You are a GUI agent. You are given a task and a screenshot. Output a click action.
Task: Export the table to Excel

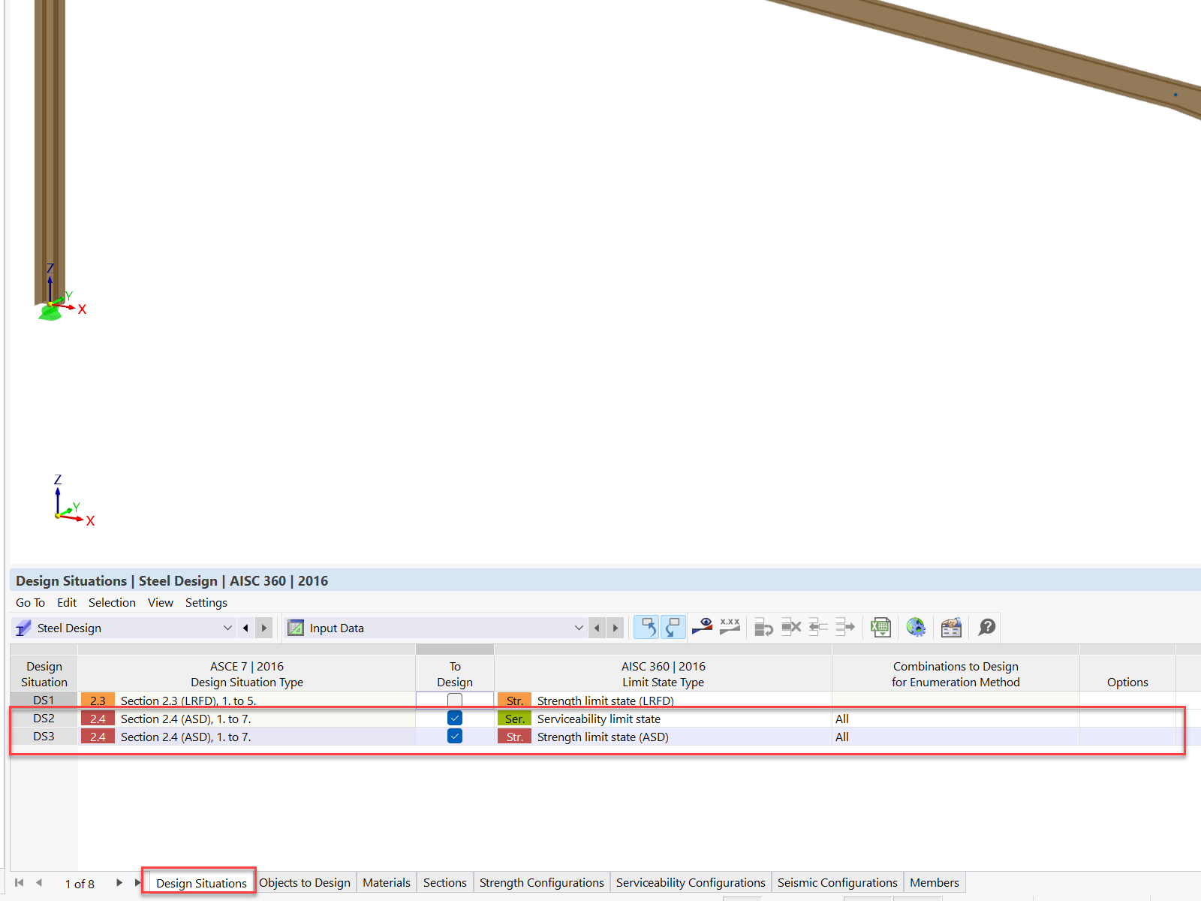pyautogui.click(x=880, y=627)
